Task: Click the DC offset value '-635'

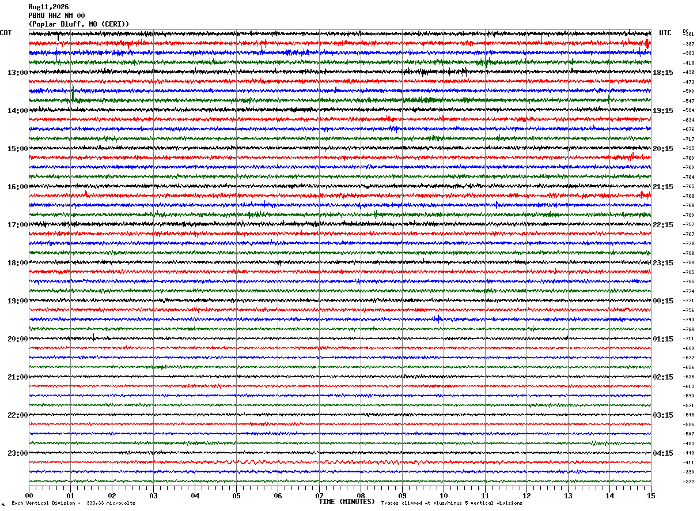Action: pos(688,377)
